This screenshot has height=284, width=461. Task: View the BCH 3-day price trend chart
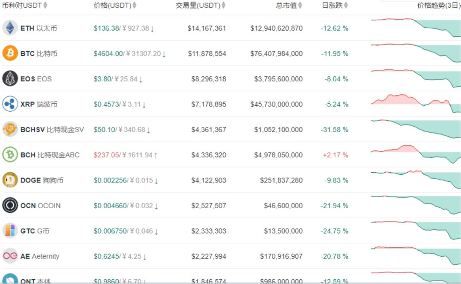[415, 154]
